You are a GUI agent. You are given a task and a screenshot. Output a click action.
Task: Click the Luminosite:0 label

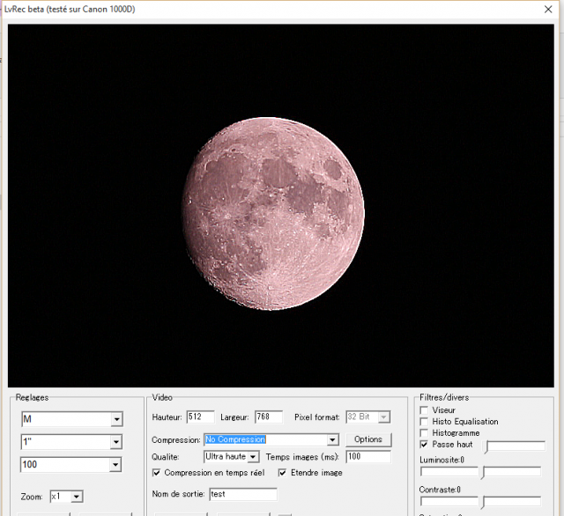point(442,460)
